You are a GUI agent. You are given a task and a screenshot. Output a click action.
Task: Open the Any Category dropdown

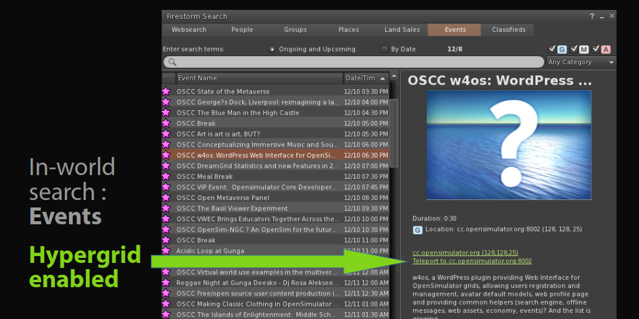click(581, 62)
